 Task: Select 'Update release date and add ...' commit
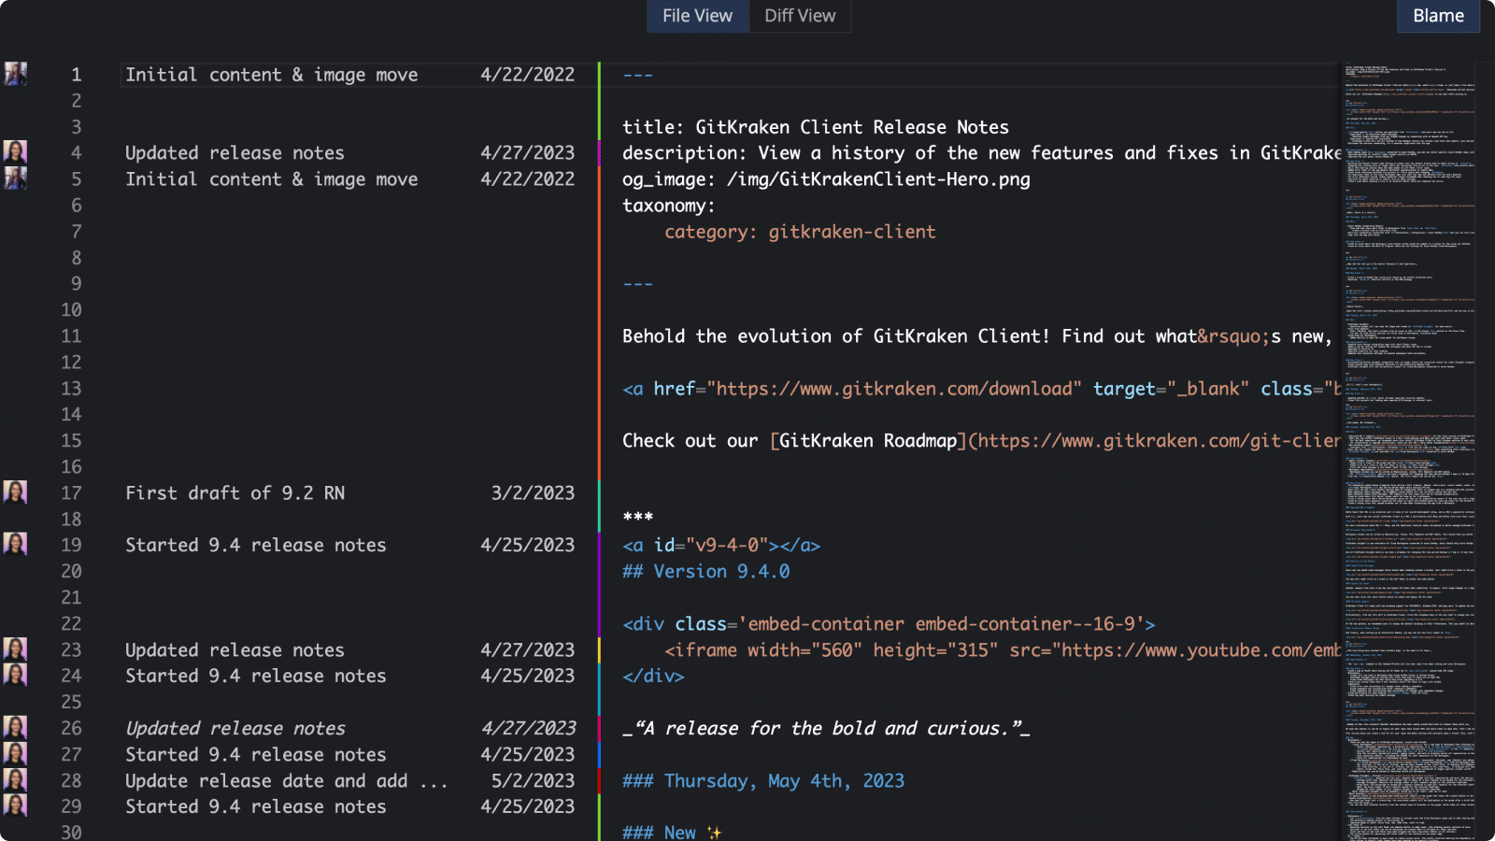coord(287,781)
